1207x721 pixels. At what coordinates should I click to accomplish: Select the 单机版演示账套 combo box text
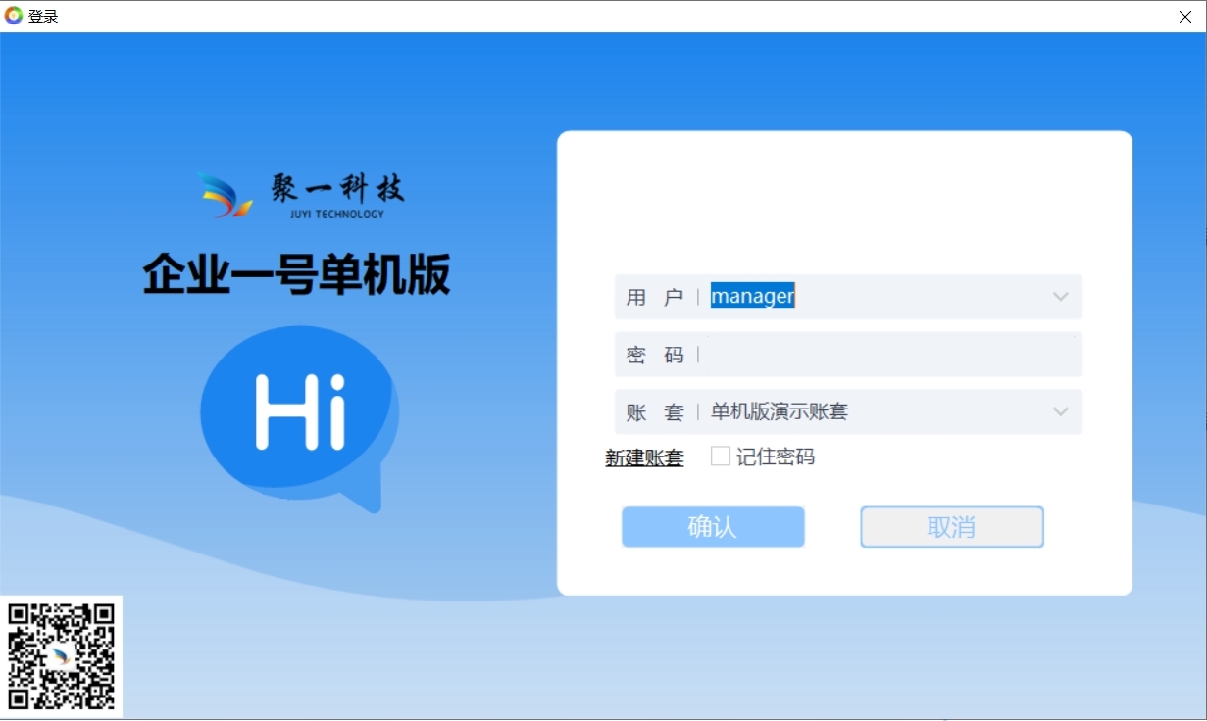(780, 411)
